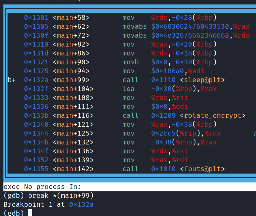Click the address 0x1305 in the disassembly
256x216 pixels.
[x=36, y=26]
